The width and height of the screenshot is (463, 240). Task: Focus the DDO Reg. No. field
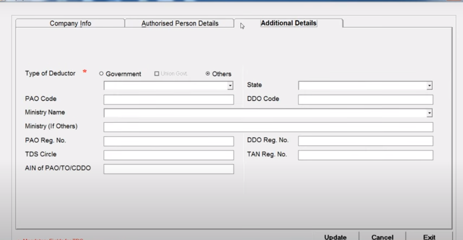pyautogui.click(x=365, y=141)
